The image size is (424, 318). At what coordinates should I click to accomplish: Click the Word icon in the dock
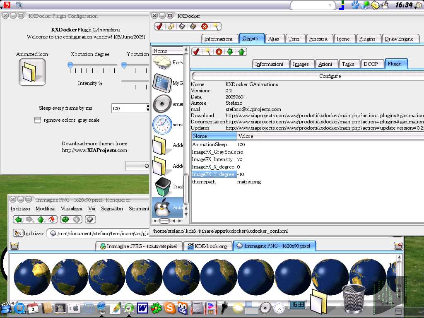(x=142, y=308)
